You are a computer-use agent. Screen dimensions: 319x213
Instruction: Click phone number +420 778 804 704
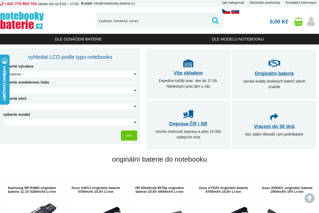21,4
